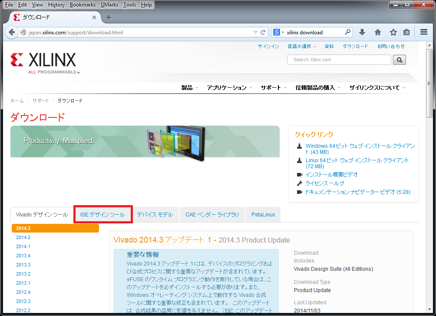Switch to the CAE ベンダー ライブラリ tab
Image resolution: width=436 pixels, height=316 pixels.
212,215
